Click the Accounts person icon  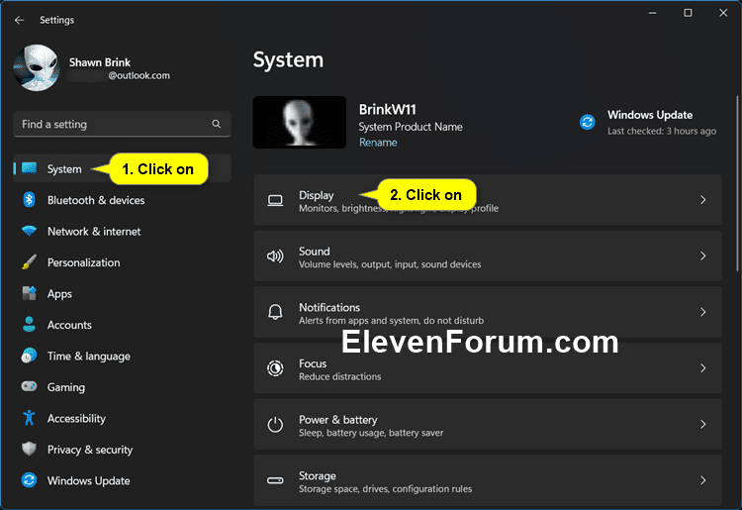pyautogui.click(x=30, y=325)
